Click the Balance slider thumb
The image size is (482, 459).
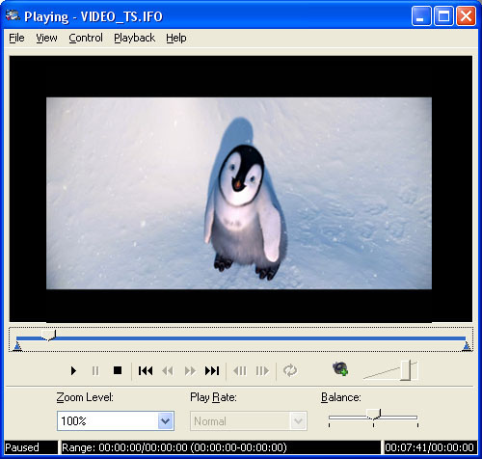pyautogui.click(x=373, y=415)
